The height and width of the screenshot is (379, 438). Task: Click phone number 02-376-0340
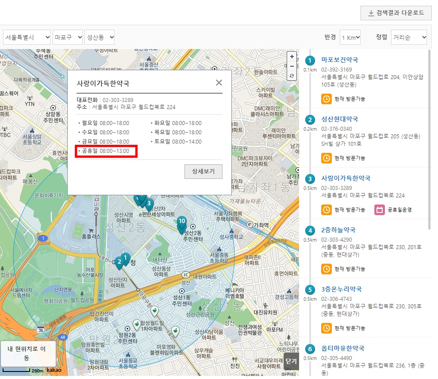336,129
